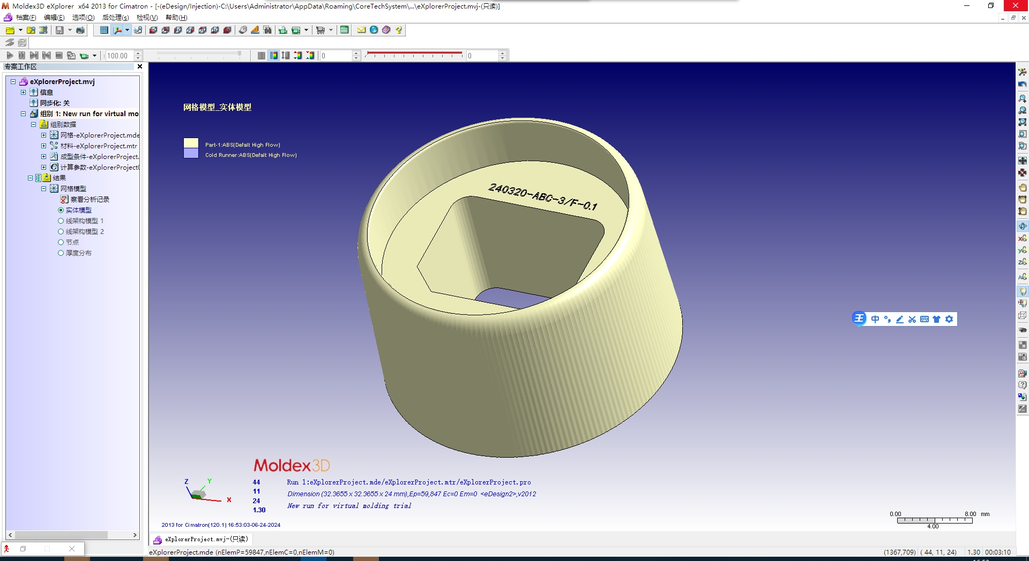Open the 选项(O) menu
This screenshot has height=561, width=1029.
(83, 18)
